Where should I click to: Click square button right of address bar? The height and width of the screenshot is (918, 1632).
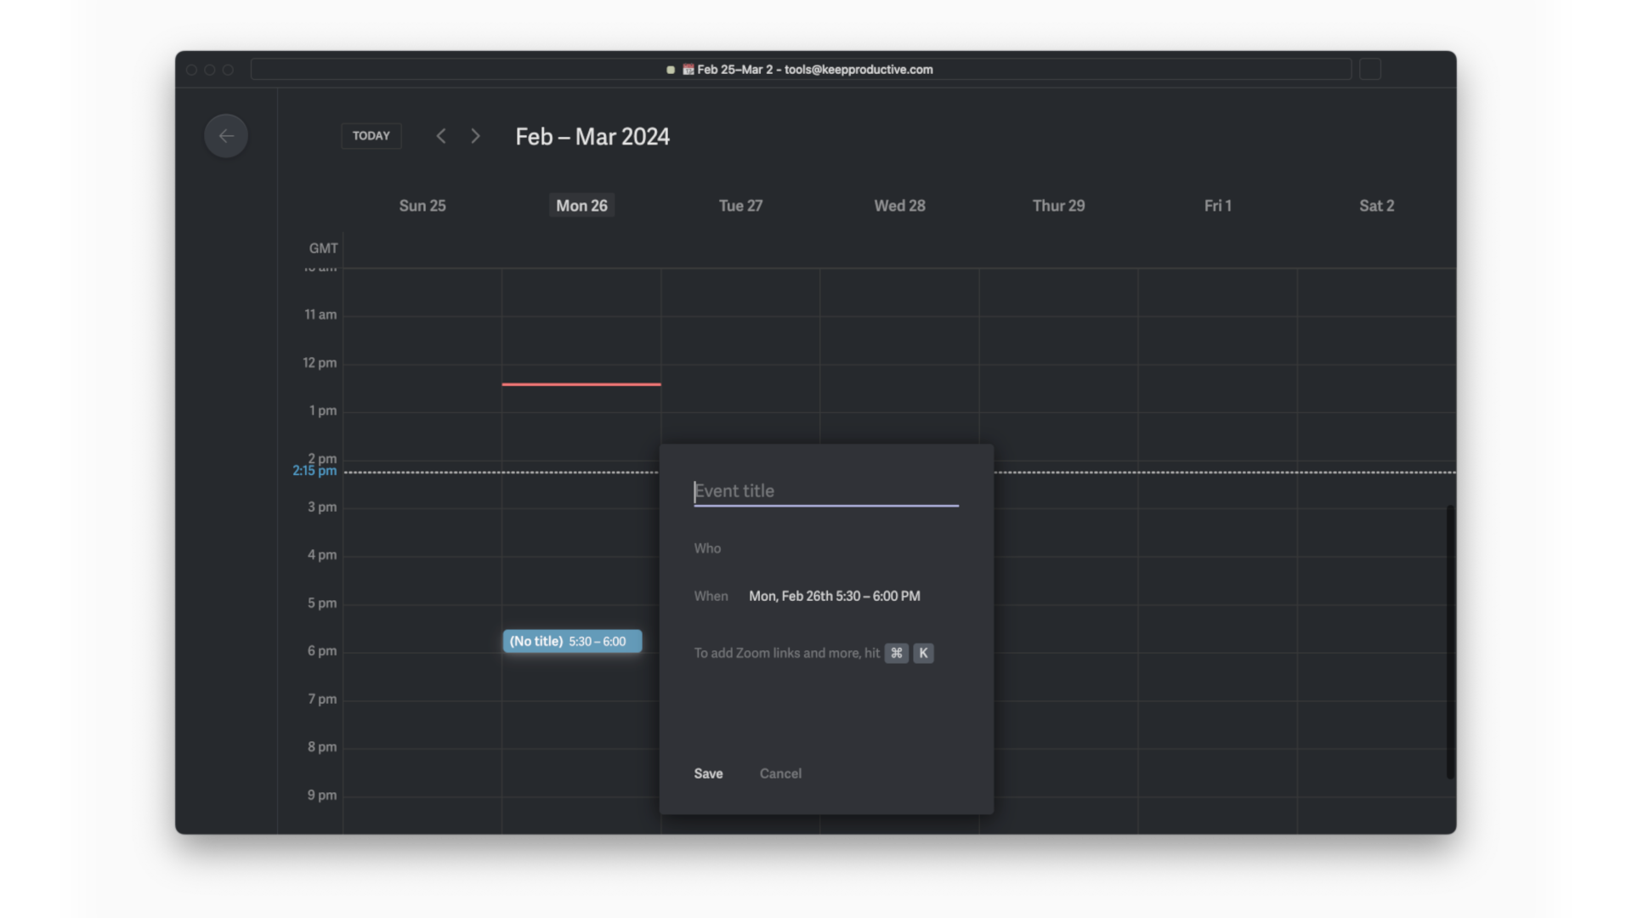(x=1369, y=70)
